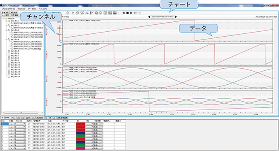This screenshot has width=279, height=151.
Task: Click the play forward triangle in toolbar
Action: [131, 13]
